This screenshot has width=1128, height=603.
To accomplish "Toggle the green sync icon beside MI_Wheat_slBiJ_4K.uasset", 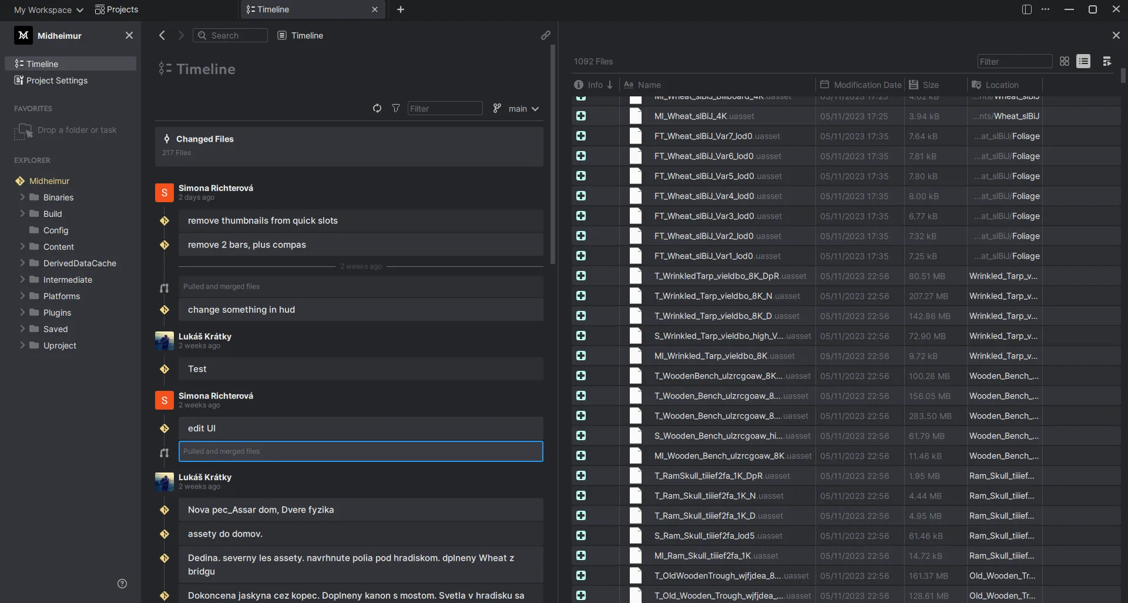I will (581, 116).
